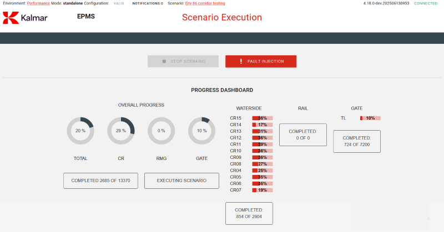Click the Gate Completed 724 of 7200 box

[356, 141]
